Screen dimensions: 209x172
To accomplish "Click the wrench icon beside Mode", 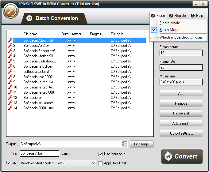I will tap(153, 16).
